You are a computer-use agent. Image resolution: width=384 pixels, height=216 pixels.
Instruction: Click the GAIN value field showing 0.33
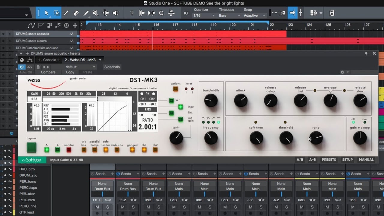coord(34,99)
